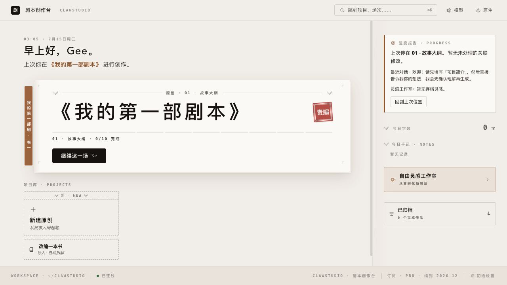The height and width of the screenshot is (285, 507).
Task: Click the archive box icon for 已归档
Action: tap(391, 214)
